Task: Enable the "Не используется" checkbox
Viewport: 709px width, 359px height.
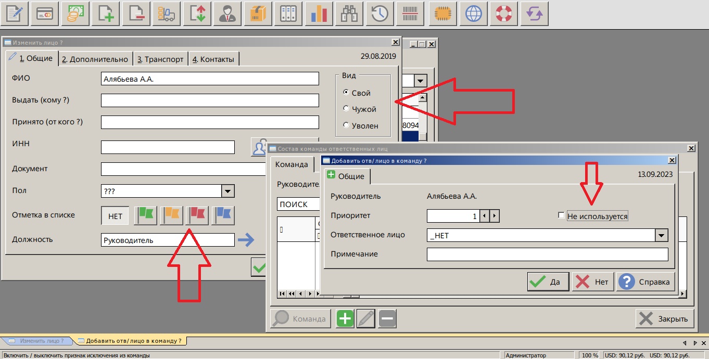Action: tap(561, 215)
